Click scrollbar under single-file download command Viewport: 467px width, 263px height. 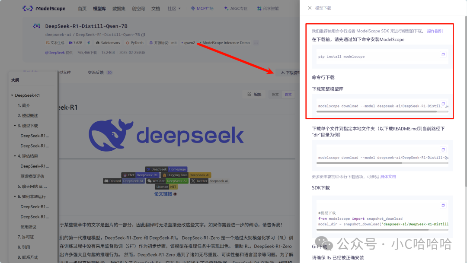pos(359,163)
